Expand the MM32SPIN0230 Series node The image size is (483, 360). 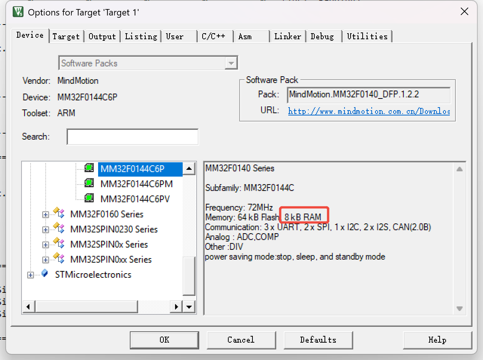(46, 230)
